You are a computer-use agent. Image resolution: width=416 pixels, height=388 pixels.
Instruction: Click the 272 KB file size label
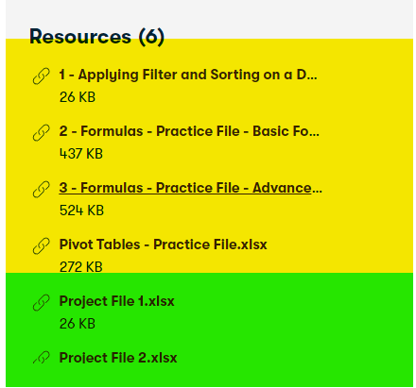coord(81,267)
